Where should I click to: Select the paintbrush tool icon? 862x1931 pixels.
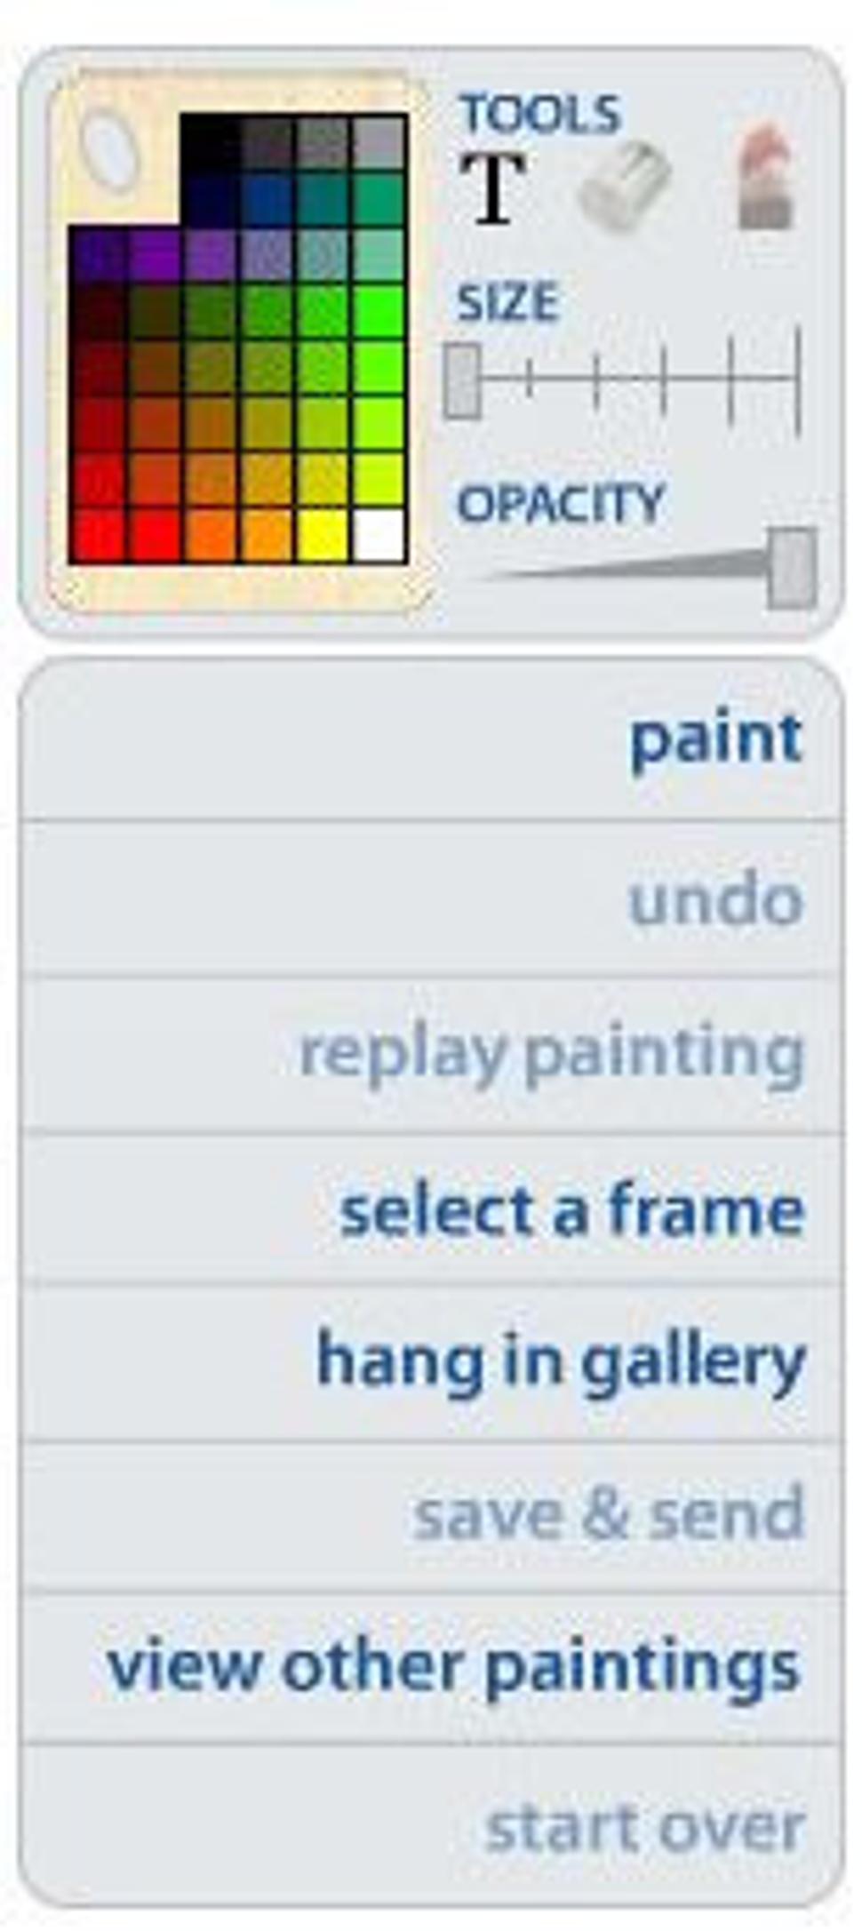pyautogui.click(x=766, y=176)
